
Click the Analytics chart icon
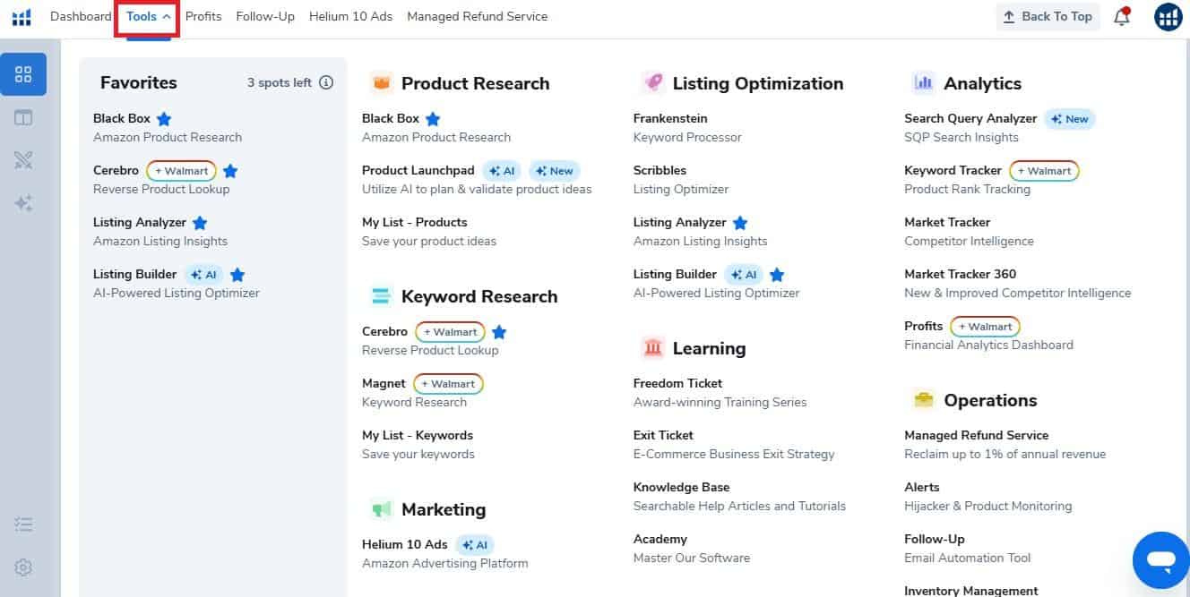(924, 83)
